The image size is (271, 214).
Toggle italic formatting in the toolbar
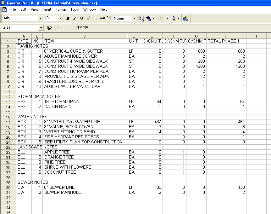click(x=75, y=18)
